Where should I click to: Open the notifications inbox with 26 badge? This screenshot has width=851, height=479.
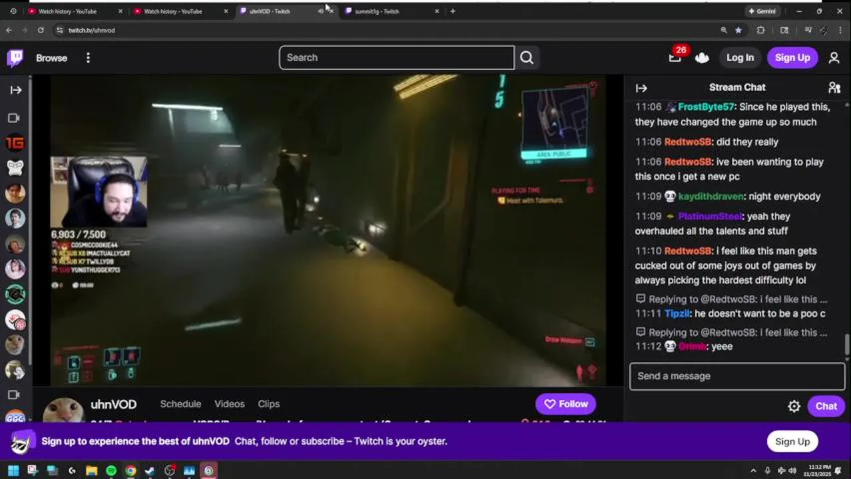coord(675,57)
